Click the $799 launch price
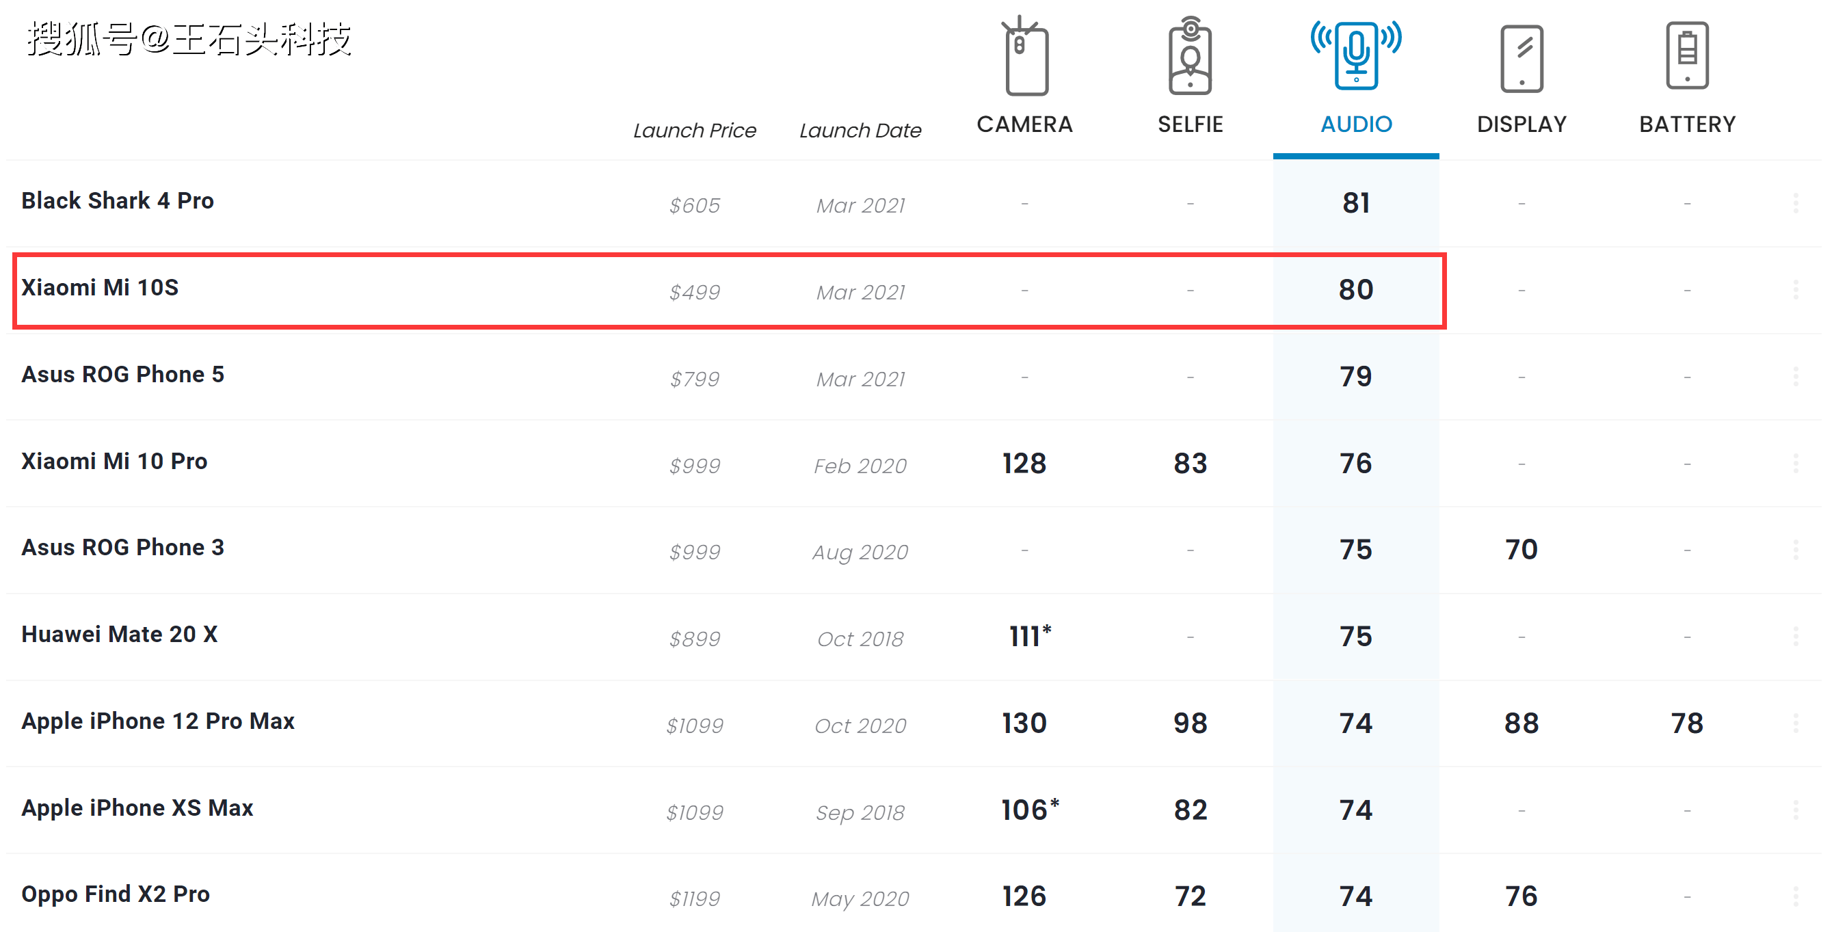This screenshot has height=932, width=1834. click(x=695, y=380)
